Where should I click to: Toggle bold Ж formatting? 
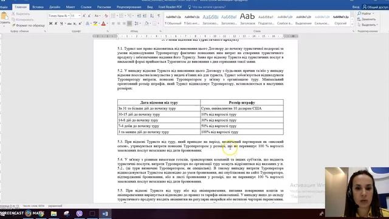[50, 24]
